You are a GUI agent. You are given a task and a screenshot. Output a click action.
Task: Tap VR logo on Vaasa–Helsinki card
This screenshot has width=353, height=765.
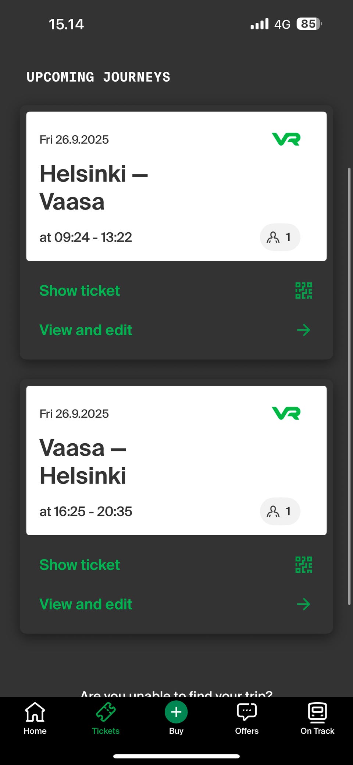coord(286,413)
